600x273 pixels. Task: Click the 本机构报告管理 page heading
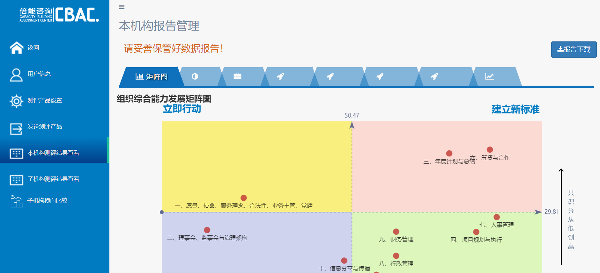[159, 26]
